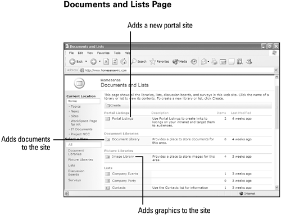The image size is (281, 215).
Task: Open the Document Library link
Action: 126,139
